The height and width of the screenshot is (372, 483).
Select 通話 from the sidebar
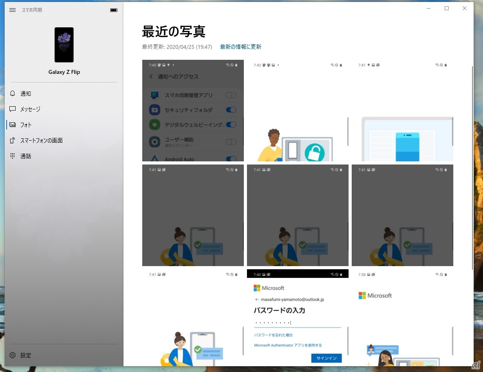26,156
